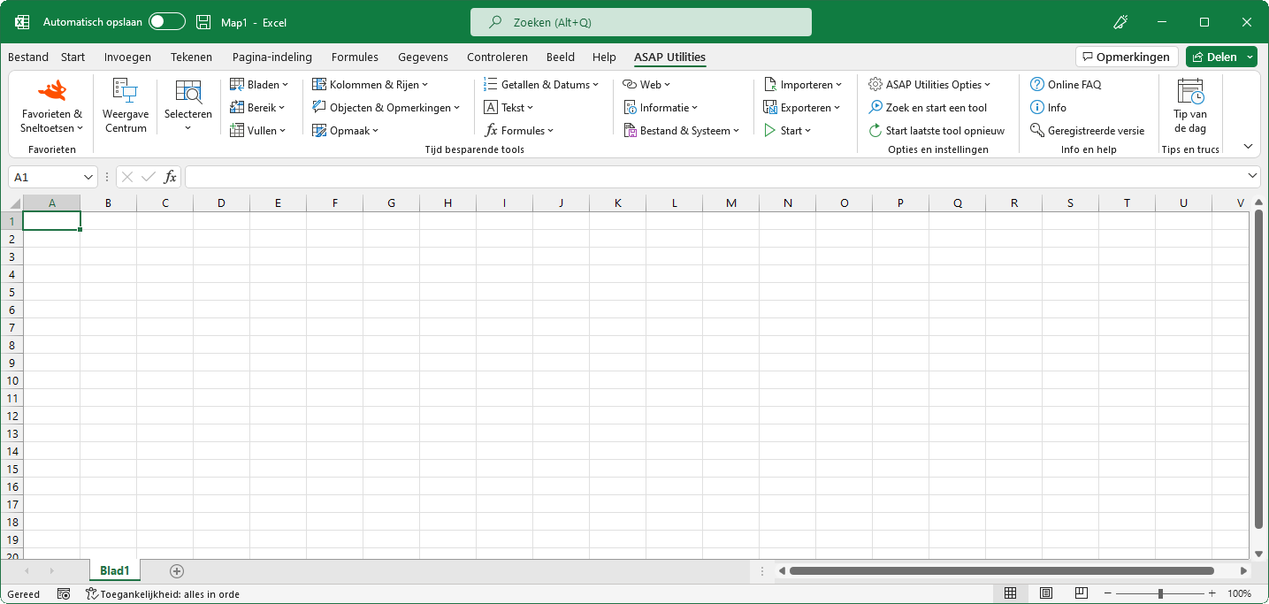Click Start laatste tool opnieuw
This screenshot has height=604, width=1269.
(936, 131)
